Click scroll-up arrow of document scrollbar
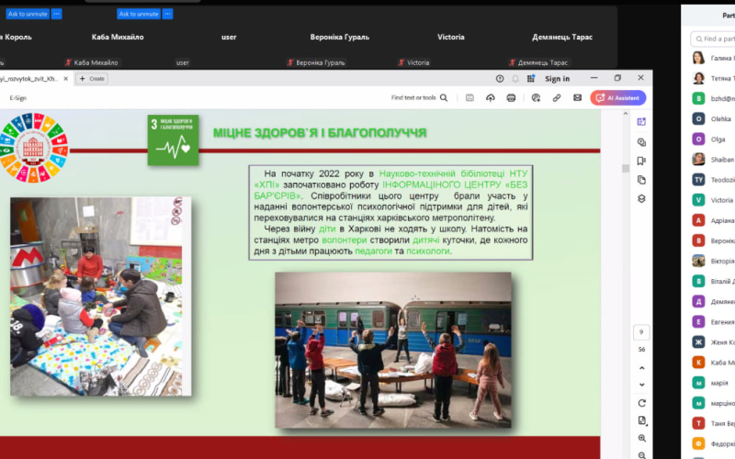Viewport: 735px width, 459px height. click(x=626, y=114)
